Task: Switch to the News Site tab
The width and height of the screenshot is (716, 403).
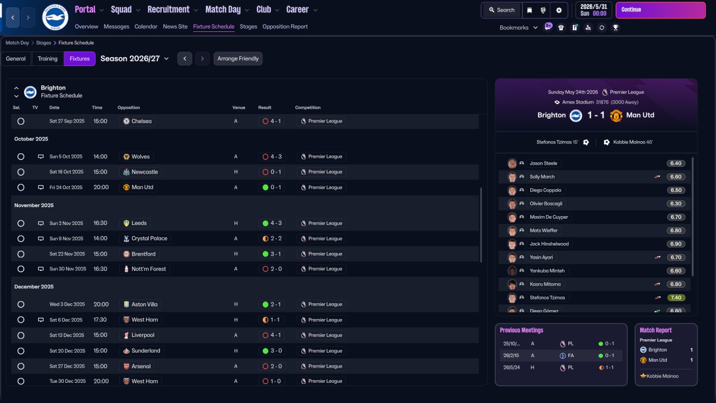Action: [x=175, y=26]
